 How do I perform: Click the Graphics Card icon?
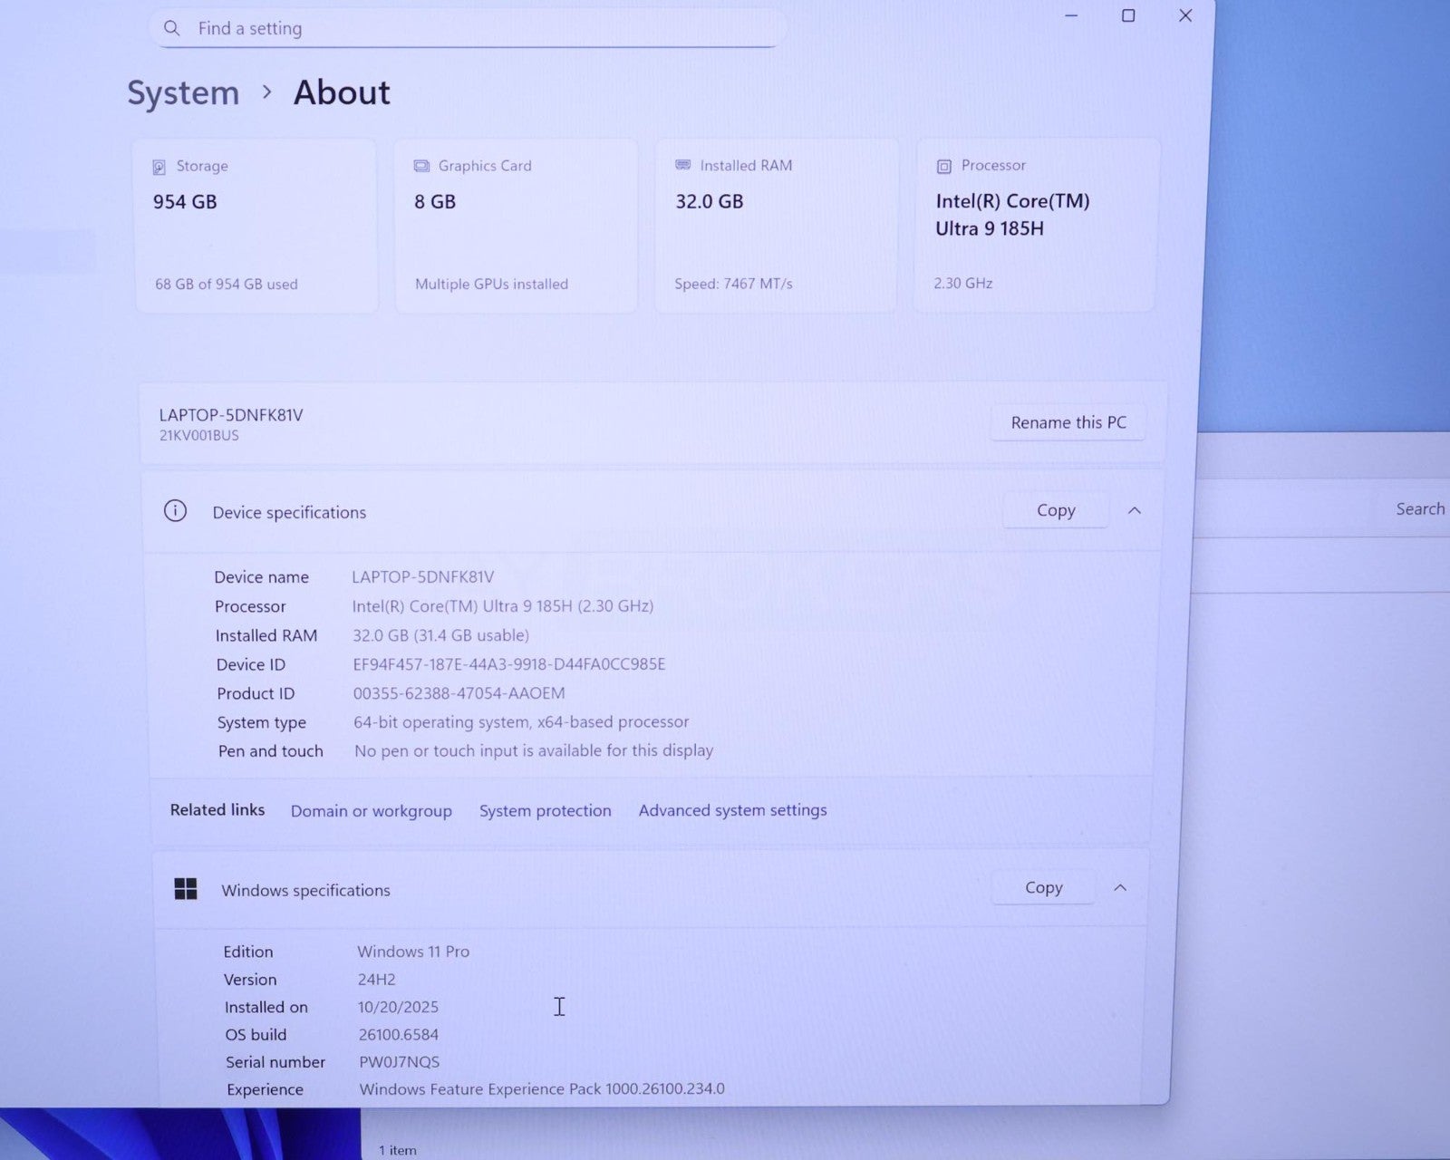point(421,166)
